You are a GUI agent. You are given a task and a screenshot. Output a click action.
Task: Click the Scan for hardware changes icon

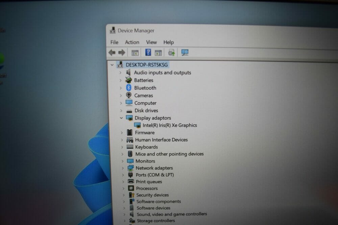tap(185, 53)
